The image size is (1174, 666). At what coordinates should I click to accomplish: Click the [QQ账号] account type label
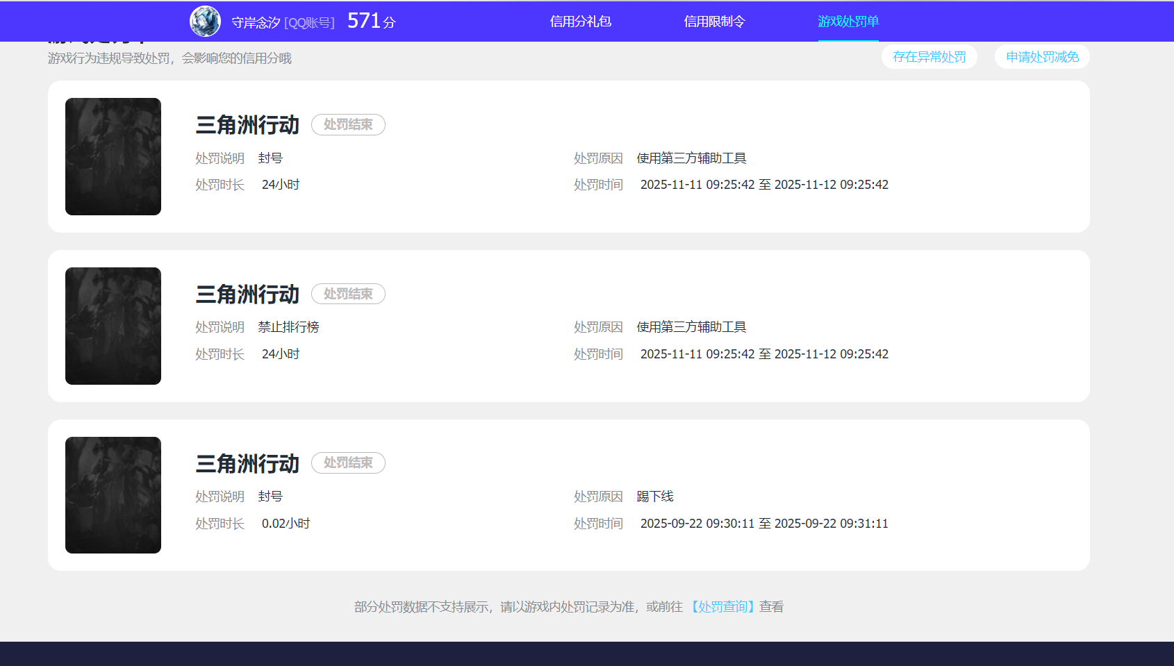309,23
